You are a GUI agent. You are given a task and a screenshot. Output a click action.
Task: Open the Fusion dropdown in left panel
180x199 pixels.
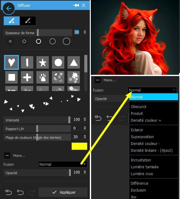coord(63,164)
